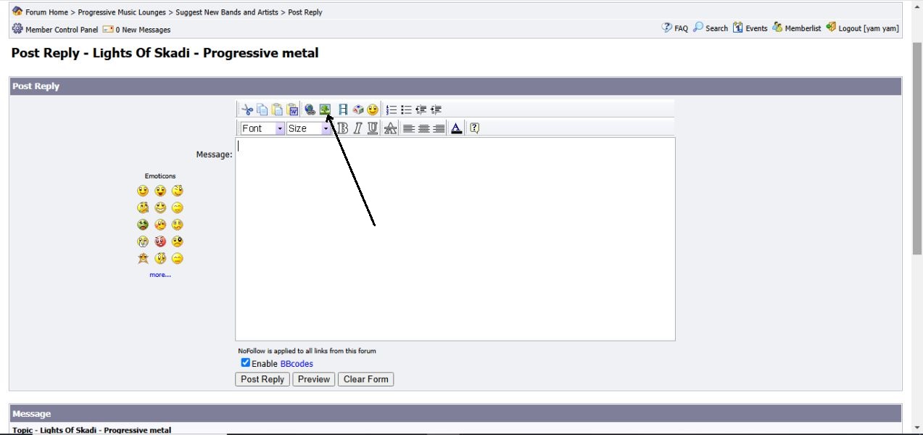Apply bulleted list formatting
Image resolution: width=923 pixels, height=435 pixels.
[406, 109]
